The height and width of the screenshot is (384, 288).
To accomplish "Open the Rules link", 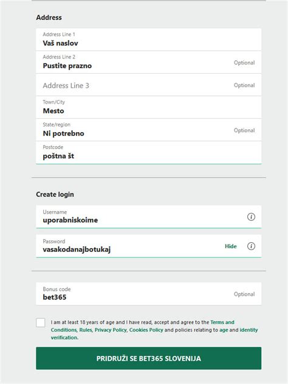I will coord(86,330).
